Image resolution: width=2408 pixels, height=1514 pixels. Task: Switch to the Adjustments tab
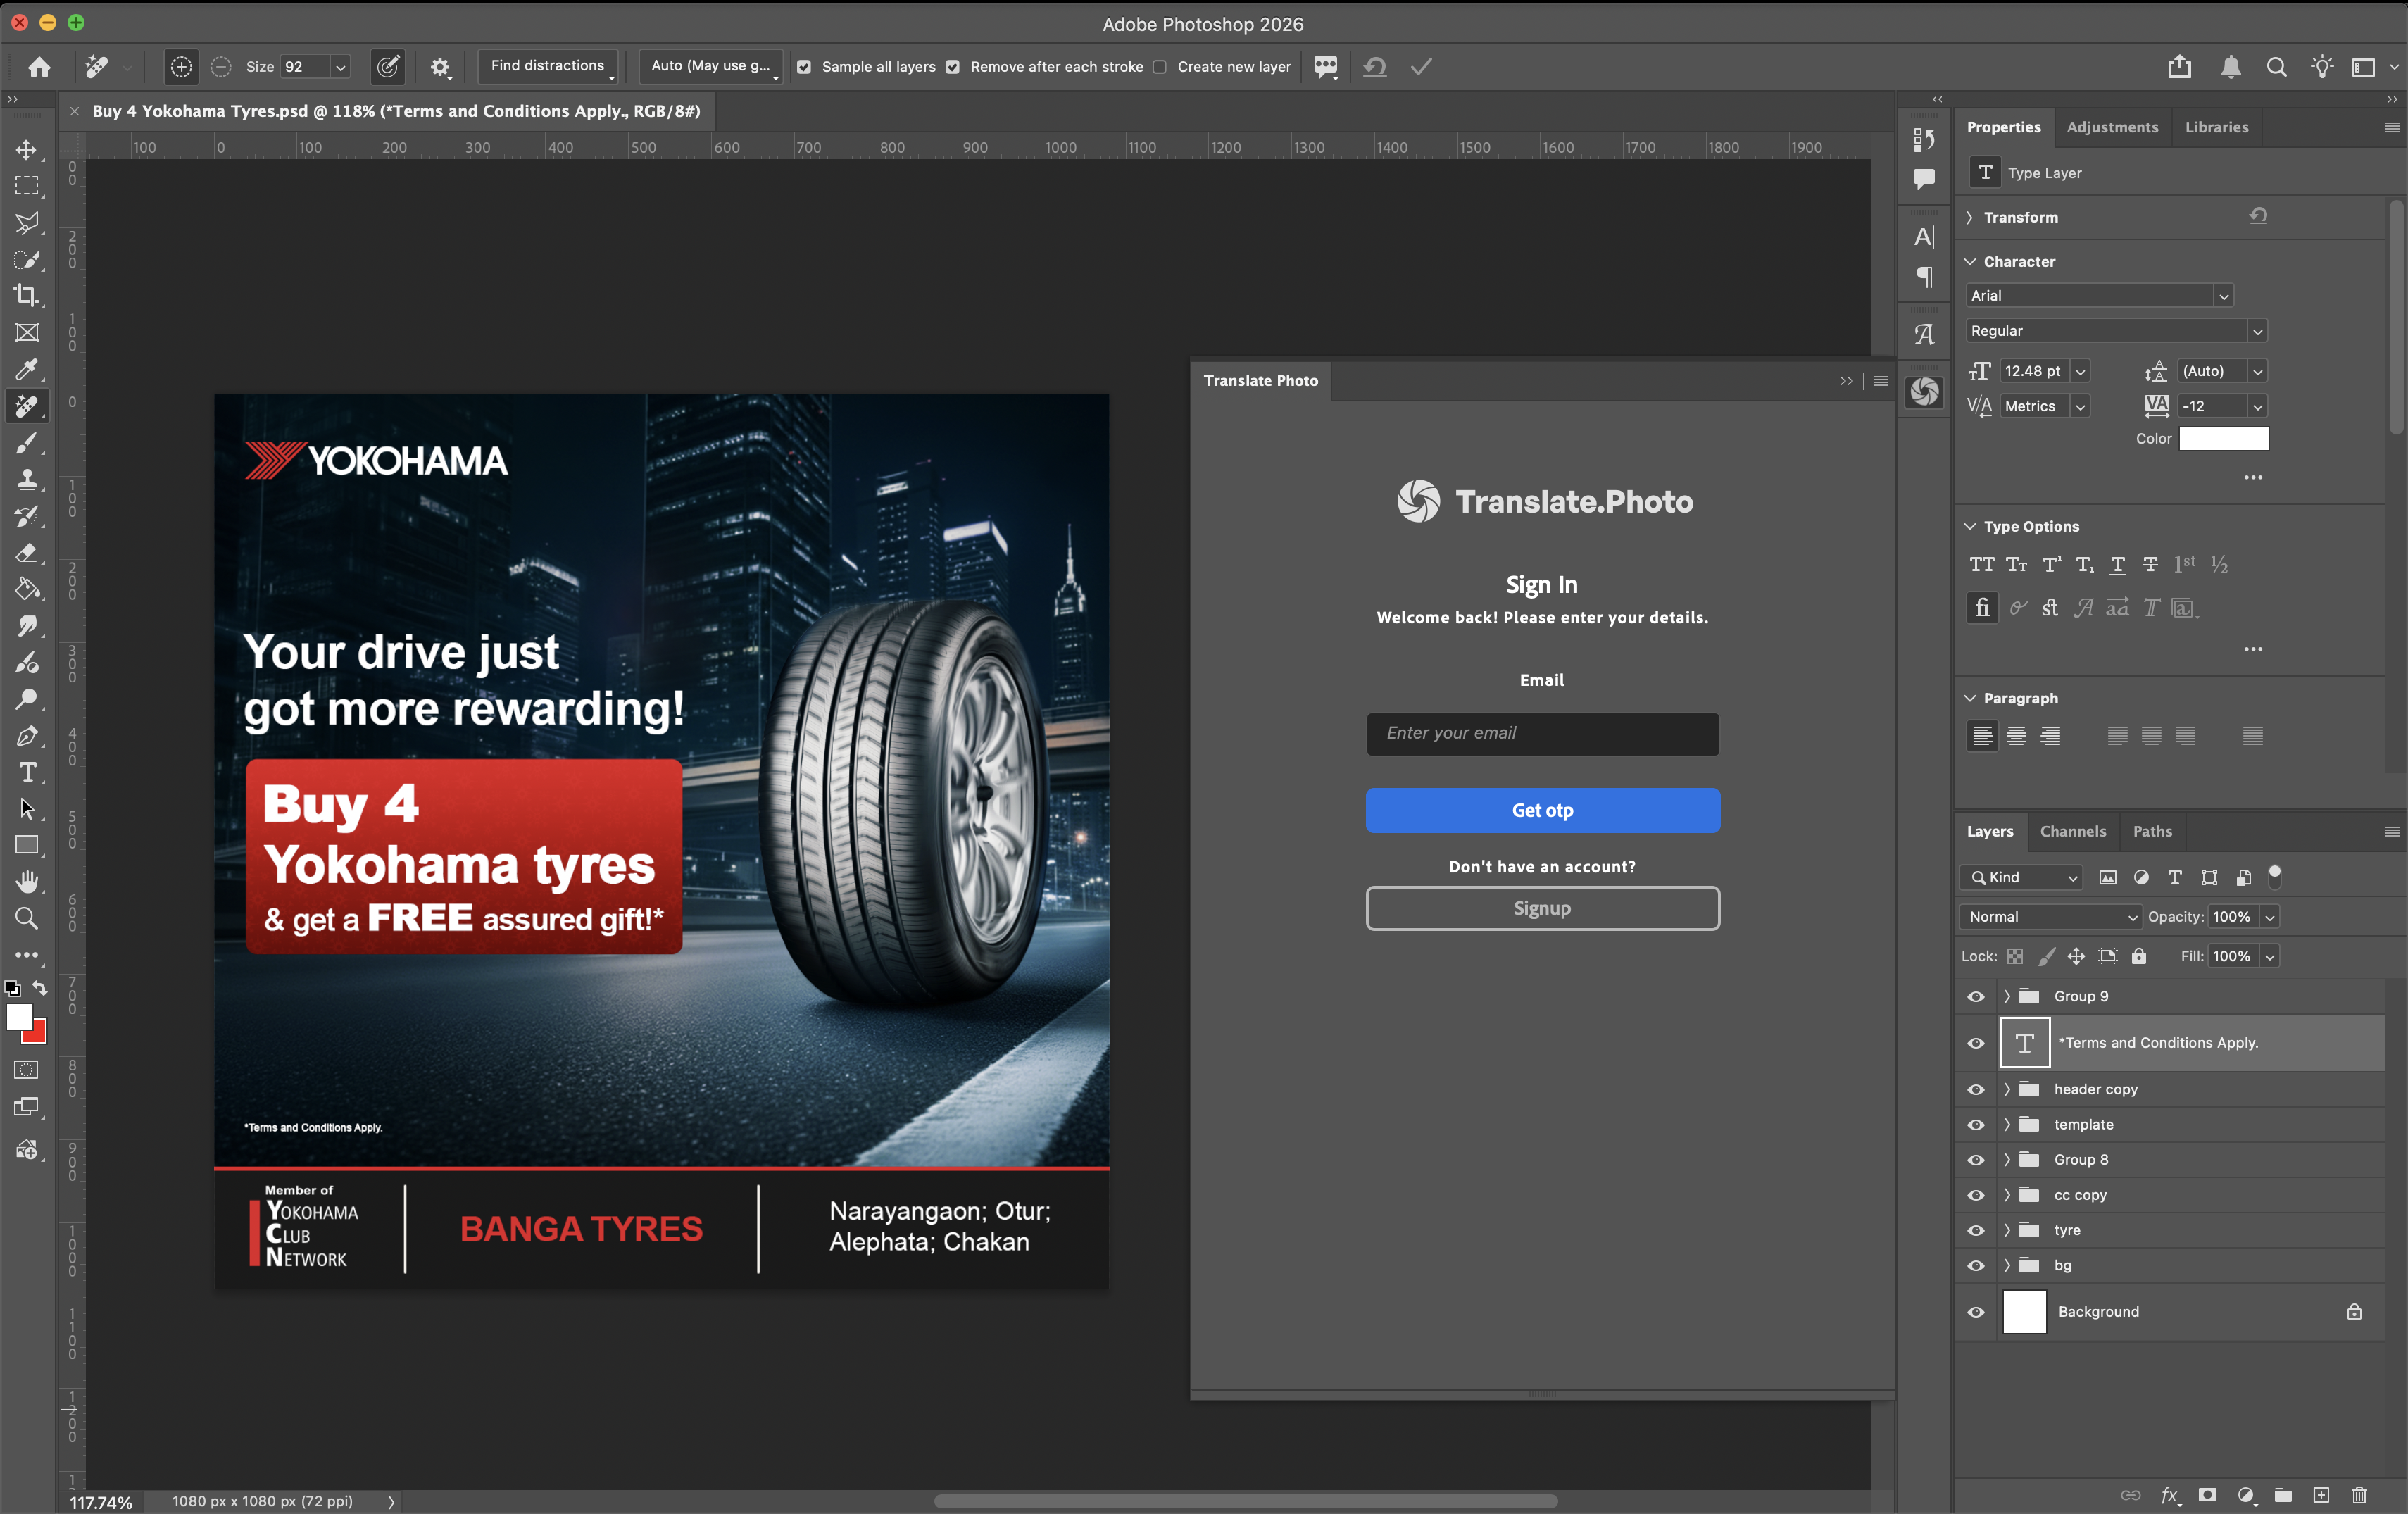pos(2112,127)
